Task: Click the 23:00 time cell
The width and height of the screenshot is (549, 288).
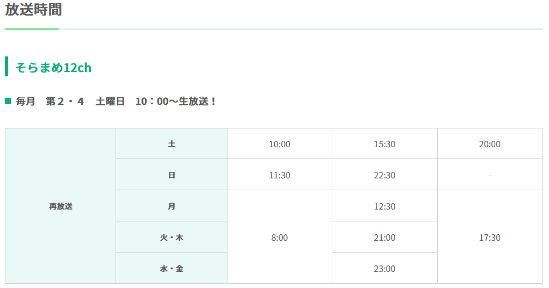Action: [x=384, y=268]
